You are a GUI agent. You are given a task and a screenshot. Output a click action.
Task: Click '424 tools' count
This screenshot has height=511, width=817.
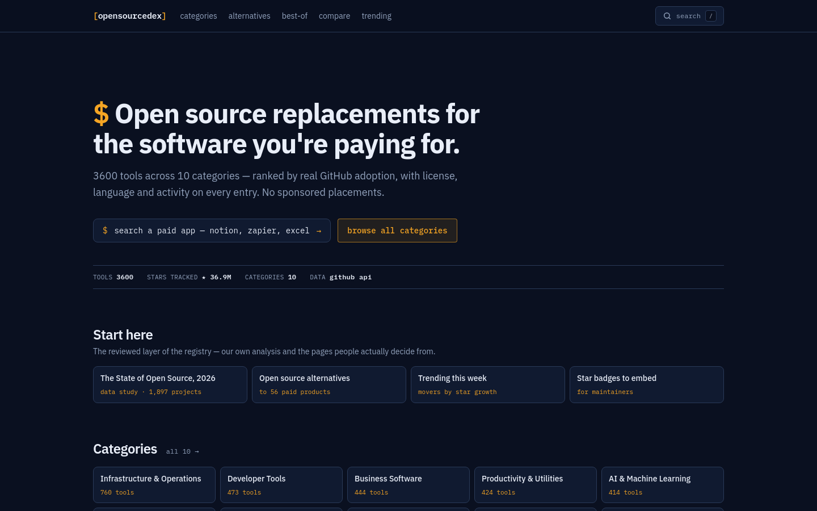(x=498, y=492)
